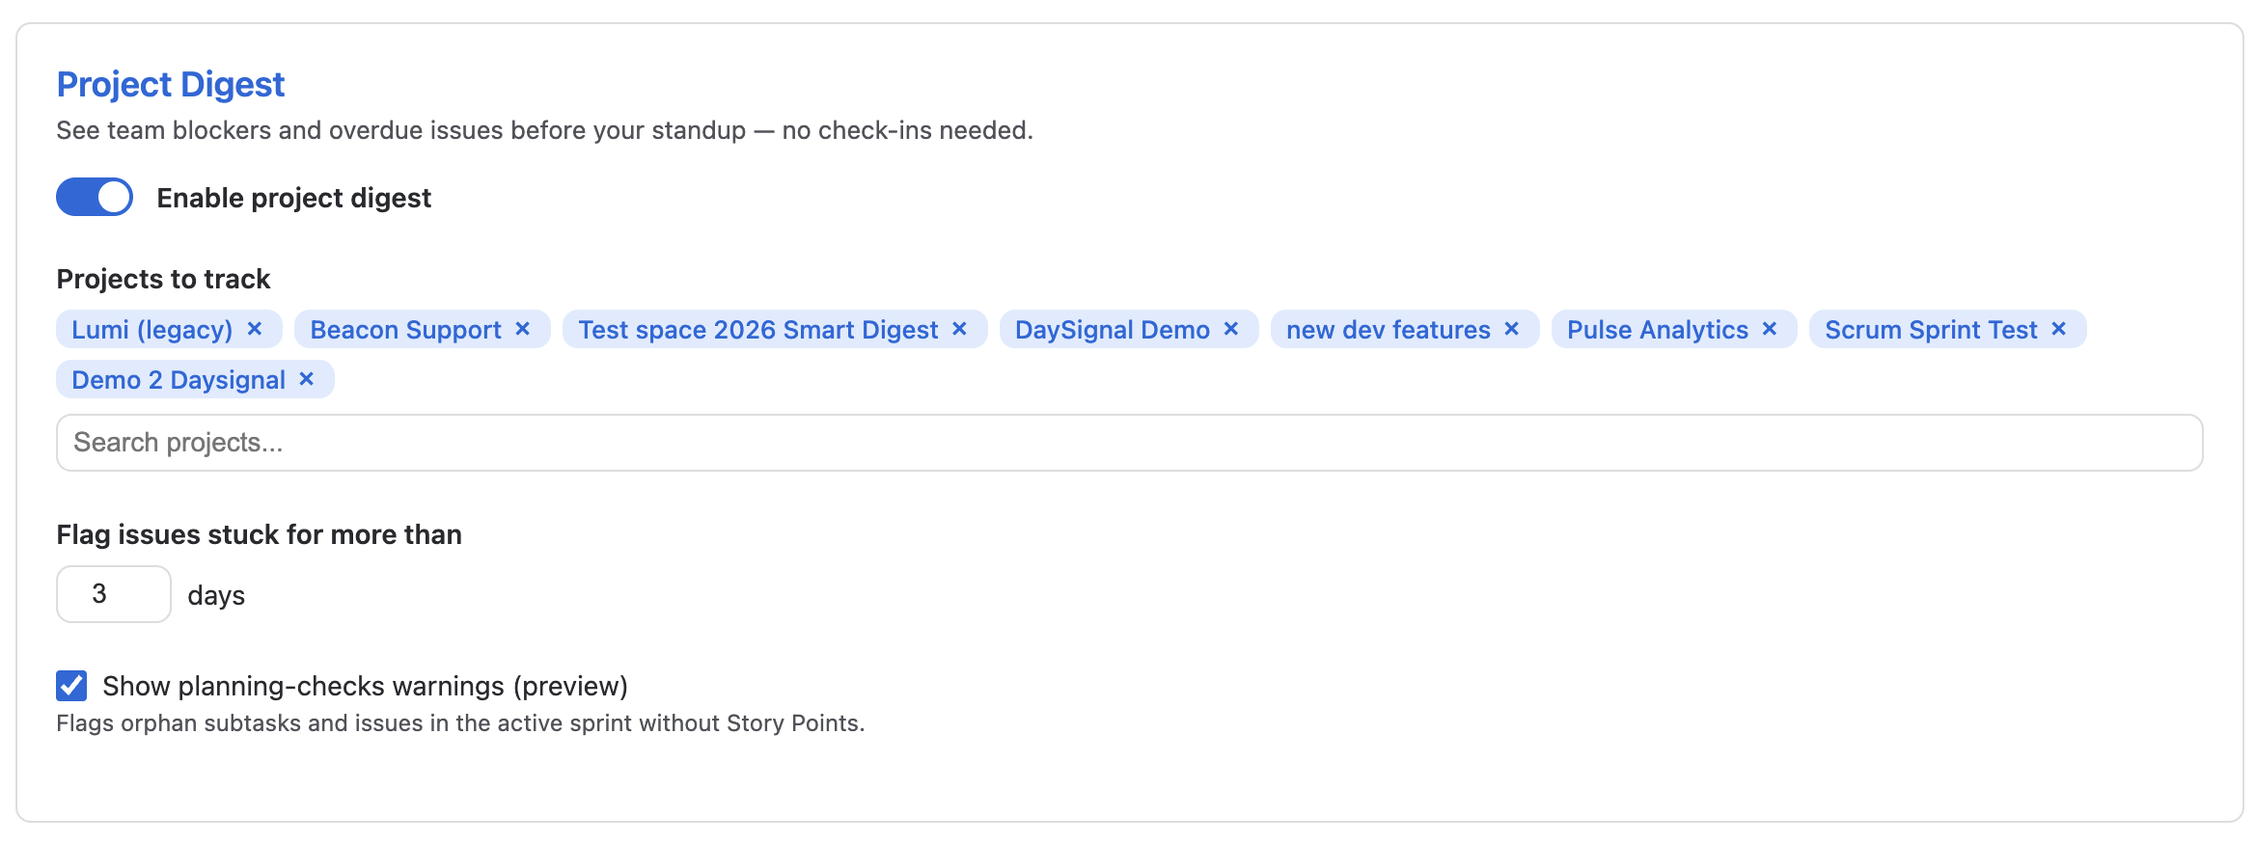
Task: Click the x on new dev features
Action: 1512,329
